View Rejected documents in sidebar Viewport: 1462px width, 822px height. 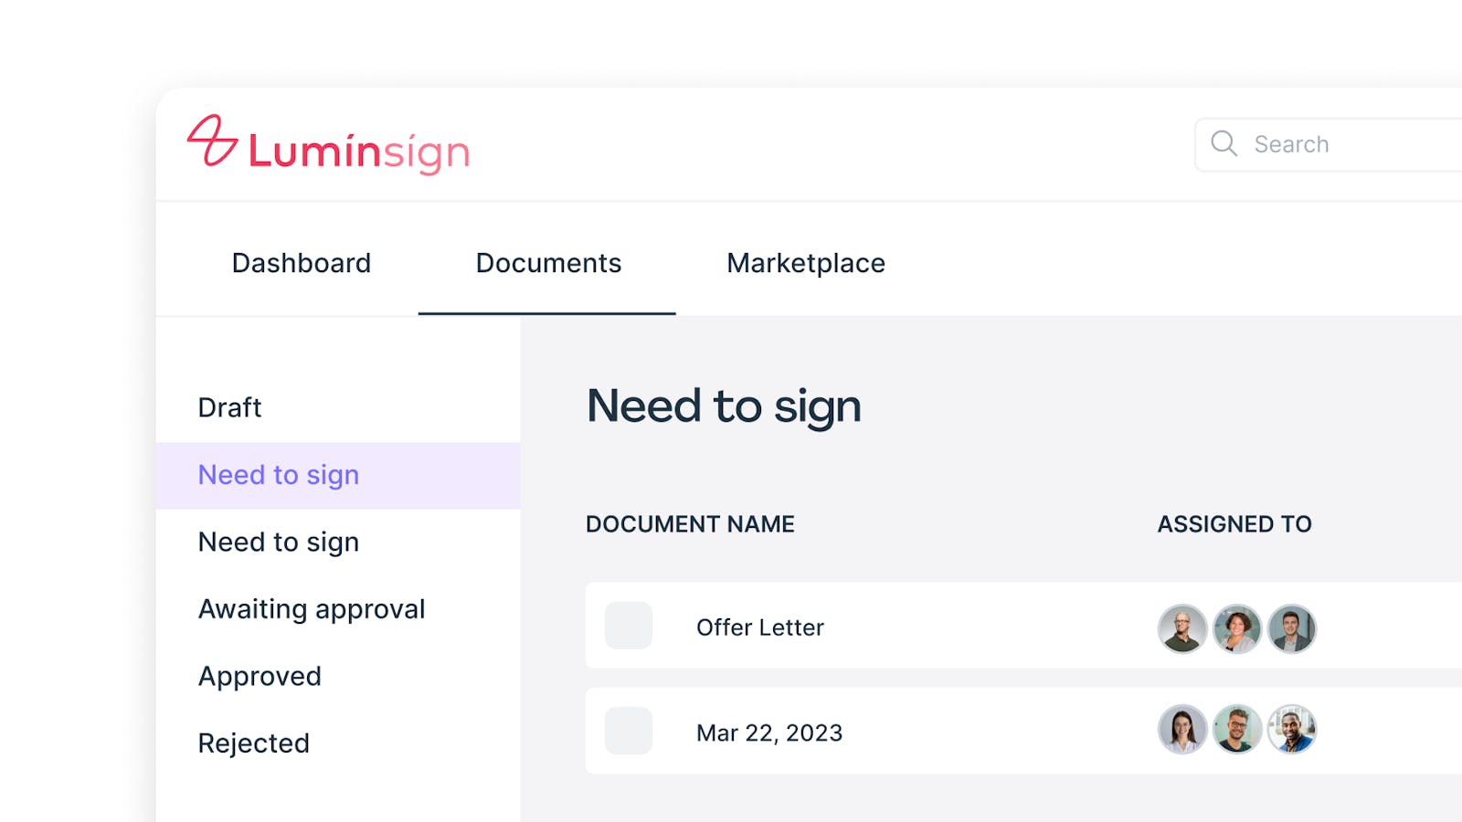pos(254,743)
